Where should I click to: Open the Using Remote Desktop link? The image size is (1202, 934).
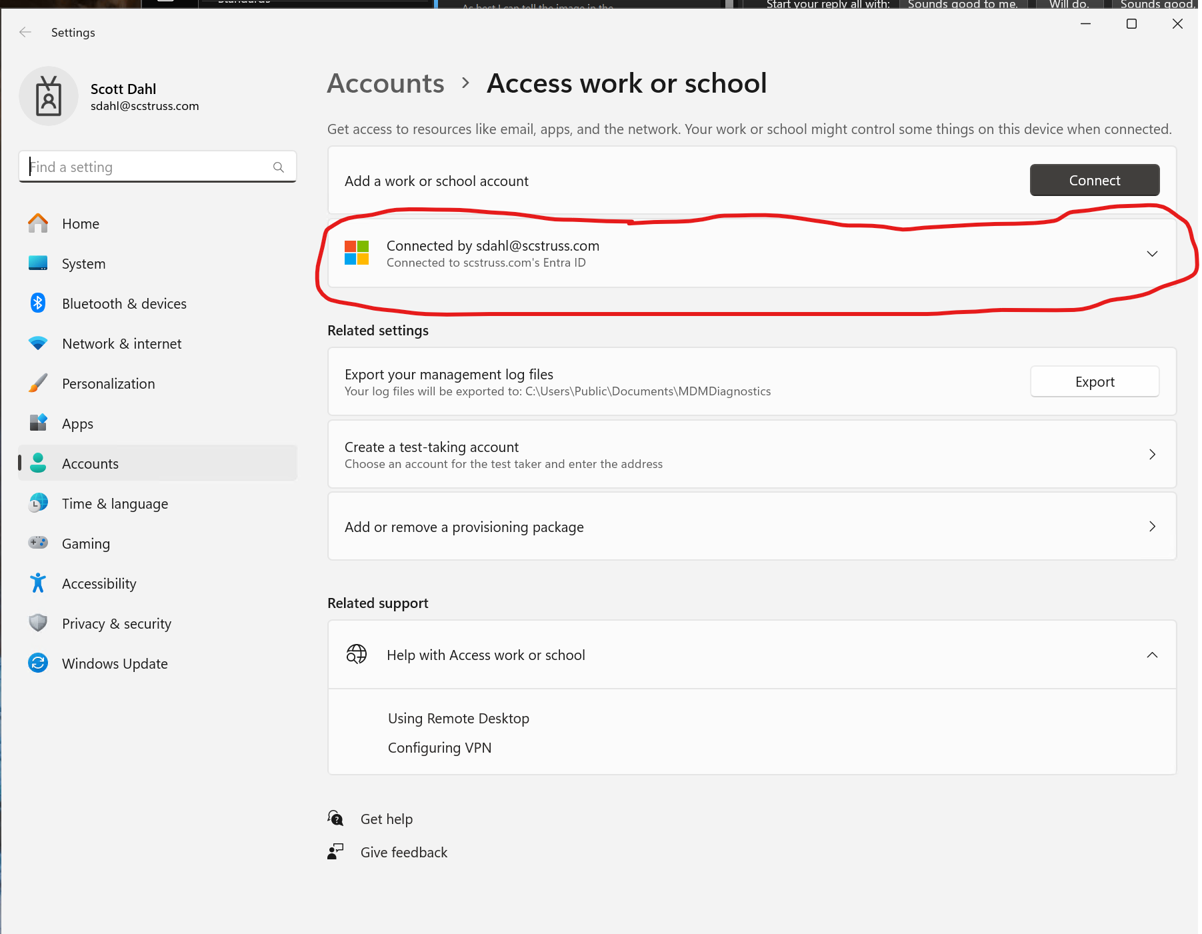459,718
